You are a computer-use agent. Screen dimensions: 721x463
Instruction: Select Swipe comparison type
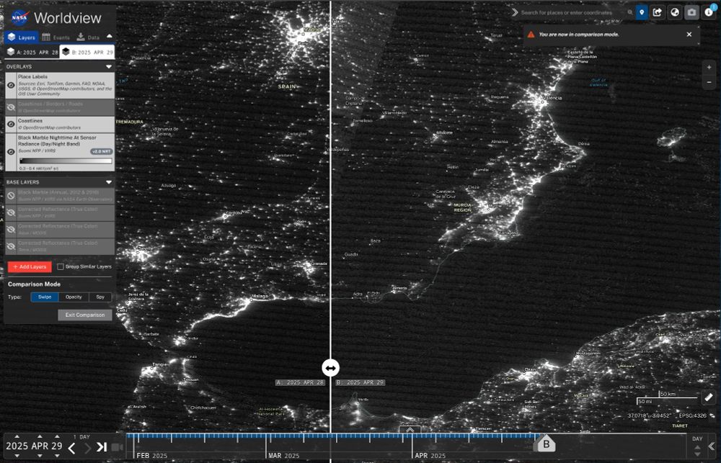[45, 297]
